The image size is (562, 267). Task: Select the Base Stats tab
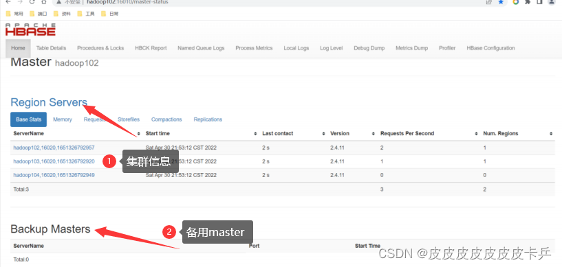[x=29, y=119]
